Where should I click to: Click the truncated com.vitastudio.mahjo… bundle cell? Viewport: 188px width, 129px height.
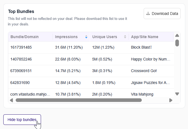pyautogui.click(x=30, y=94)
